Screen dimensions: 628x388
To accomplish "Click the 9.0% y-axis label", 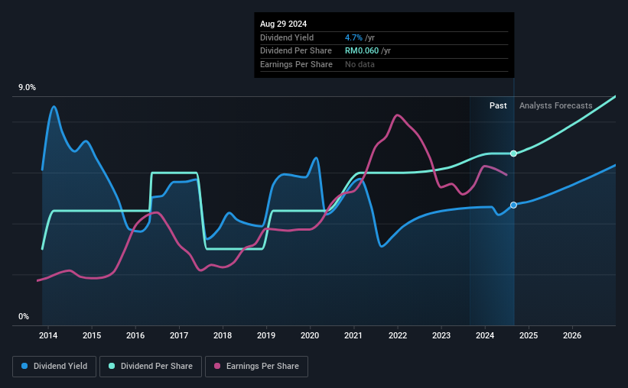I will 27,88.
